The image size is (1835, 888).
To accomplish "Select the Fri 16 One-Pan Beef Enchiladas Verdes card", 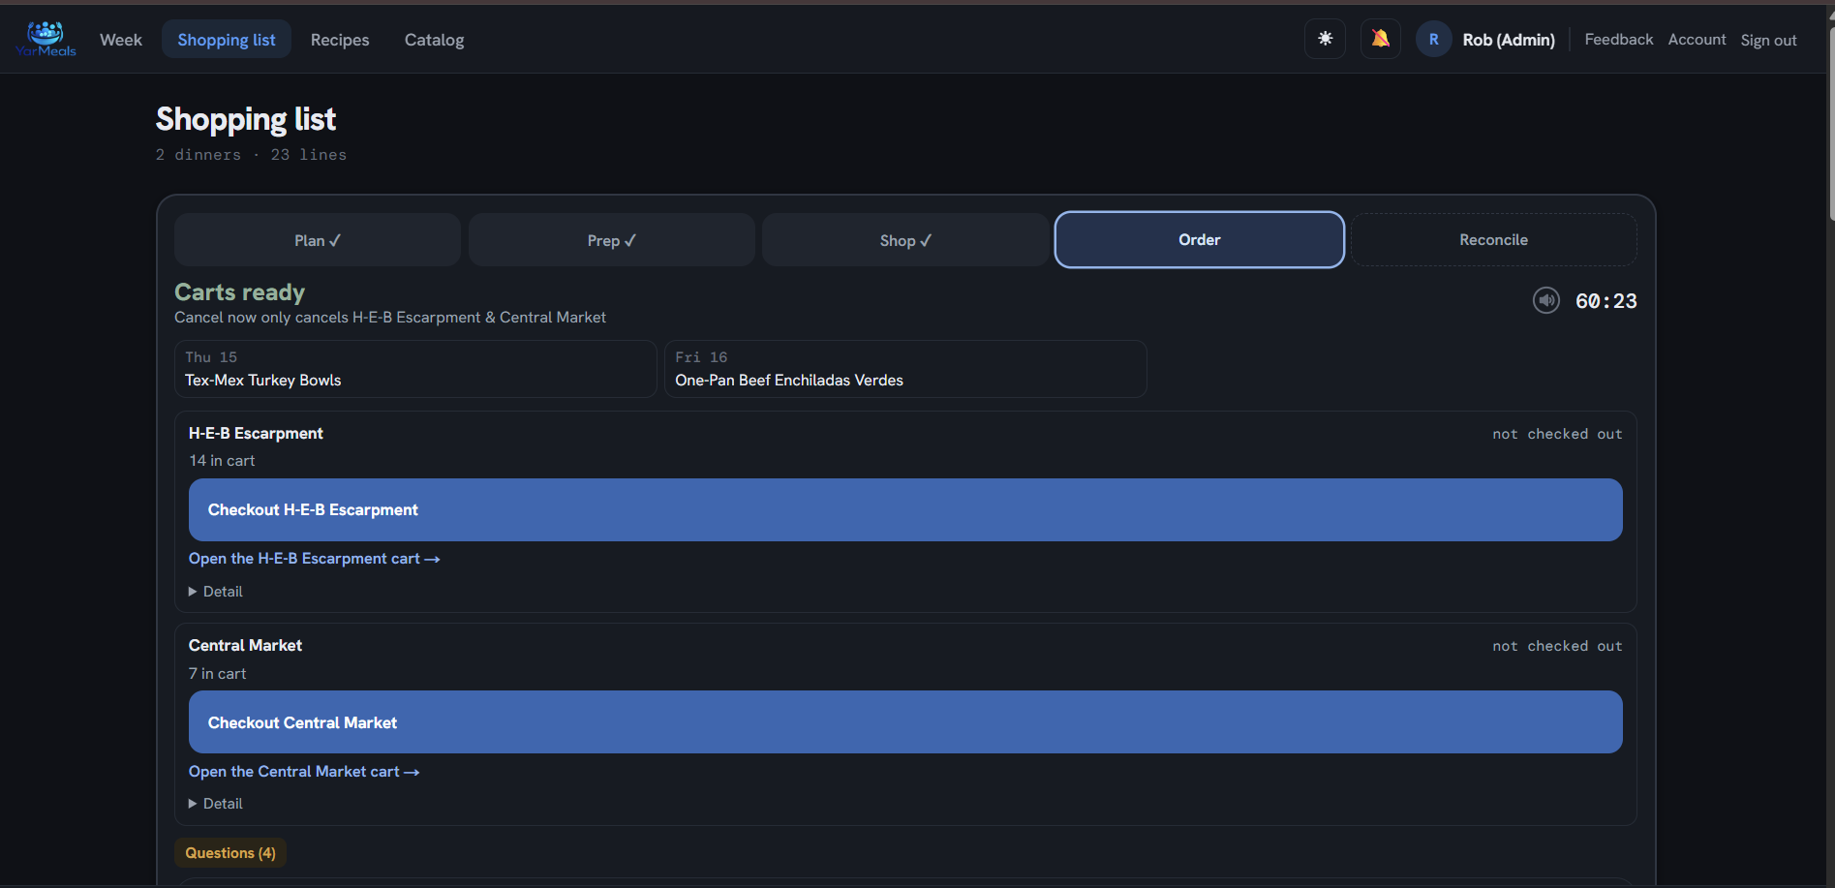I will (x=905, y=369).
